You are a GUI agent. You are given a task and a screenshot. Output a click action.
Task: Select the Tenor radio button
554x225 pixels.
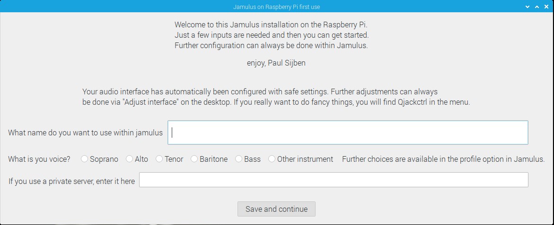click(x=169, y=159)
